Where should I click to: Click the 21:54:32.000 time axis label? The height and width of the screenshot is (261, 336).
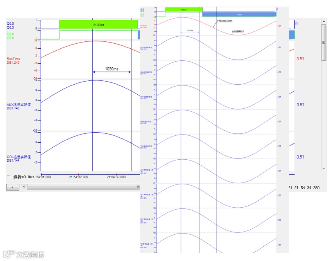click(x=78, y=177)
